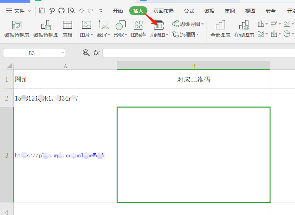The width and height of the screenshot is (295, 215).
Task: Insert a 流程图 flowchart
Action: (184, 34)
